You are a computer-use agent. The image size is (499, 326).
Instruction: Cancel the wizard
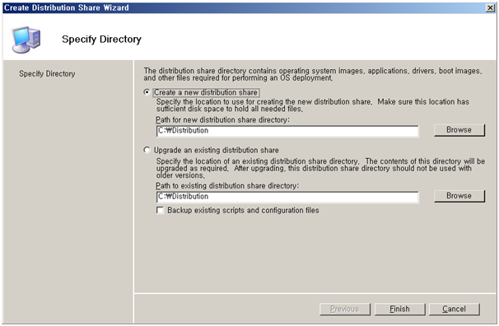(x=455, y=309)
